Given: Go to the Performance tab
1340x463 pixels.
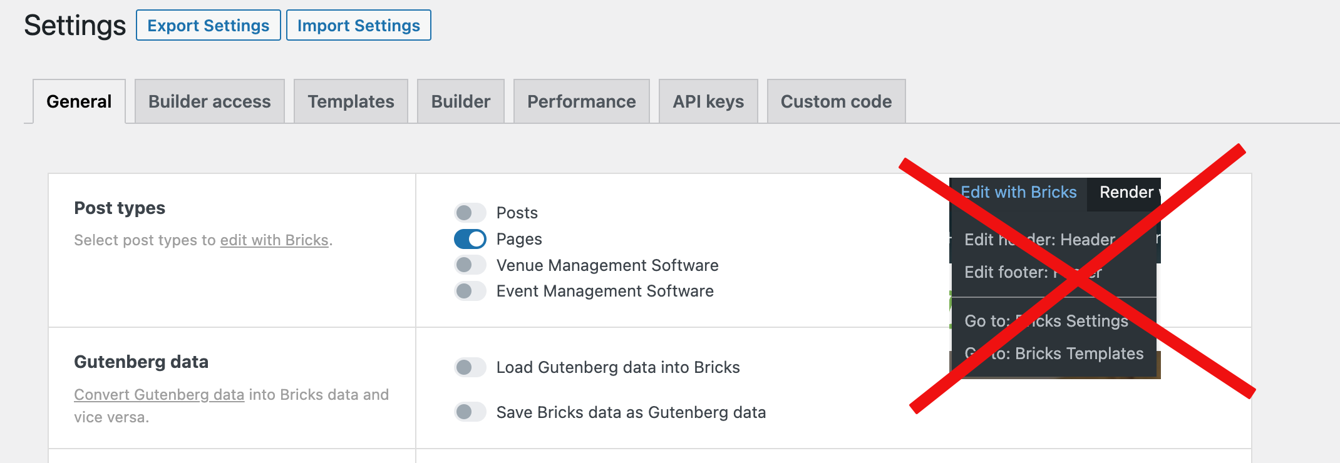Looking at the screenshot, I should (582, 101).
